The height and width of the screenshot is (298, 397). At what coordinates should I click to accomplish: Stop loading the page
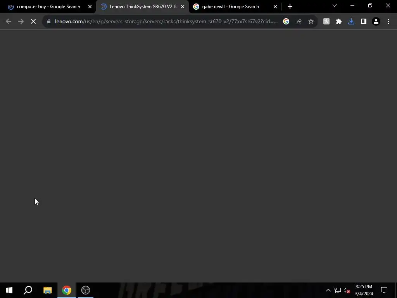pos(33,22)
